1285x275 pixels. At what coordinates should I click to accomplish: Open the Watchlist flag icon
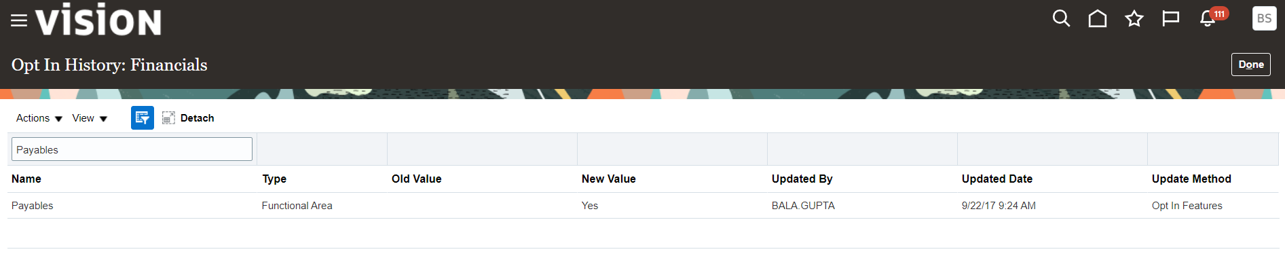(1171, 18)
